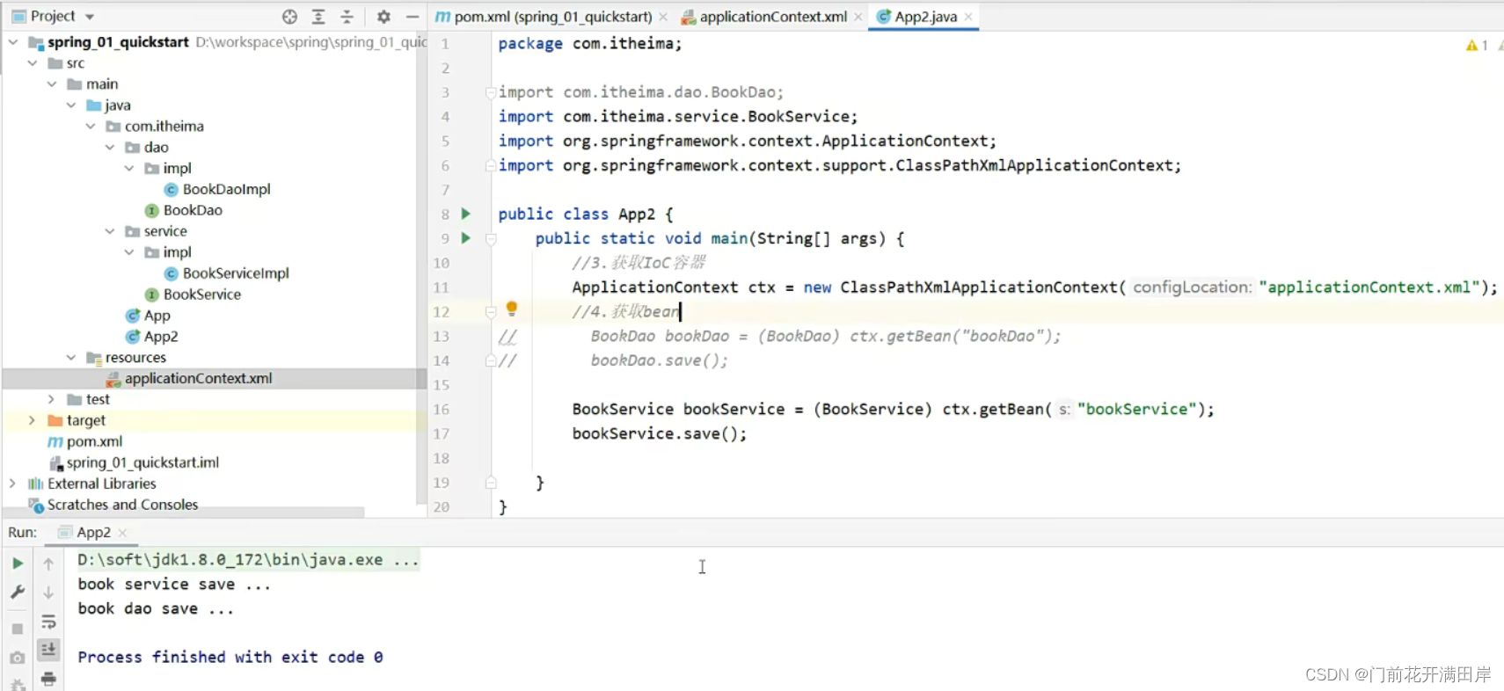The height and width of the screenshot is (691, 1504).
Task: Toggle fold marker at main method end
Action: 491,483
